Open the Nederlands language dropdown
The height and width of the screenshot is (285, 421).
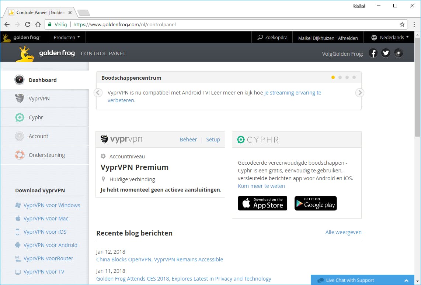tap(390, 37)
